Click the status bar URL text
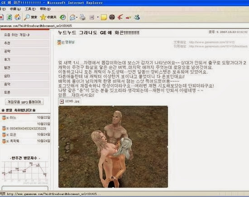The width and height of the screenshot is (249, 197). point(54,194)
